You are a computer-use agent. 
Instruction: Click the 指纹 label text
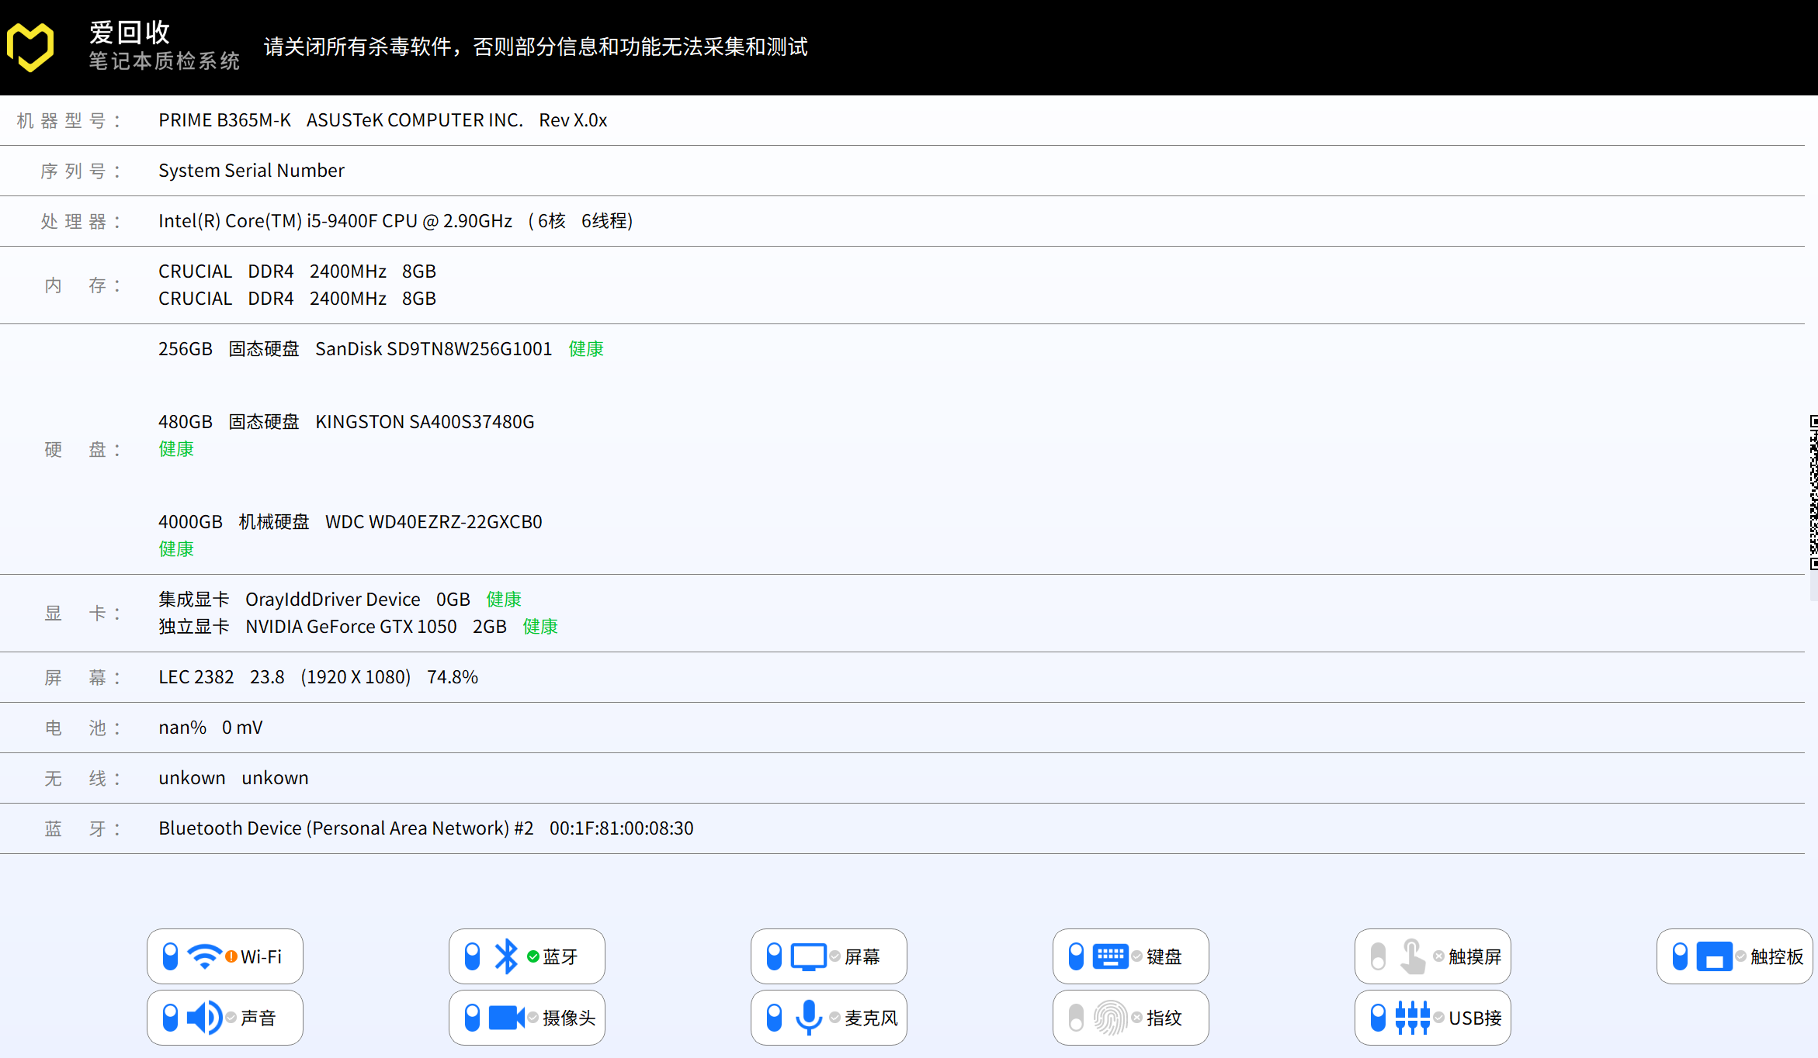pos(1164,1018)
